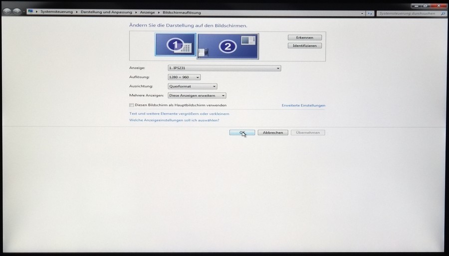Viewport: 449px width, 256px height.
Task: Expand arrow after Systemsteuerung breadcrumb
Action: (77, 12)
